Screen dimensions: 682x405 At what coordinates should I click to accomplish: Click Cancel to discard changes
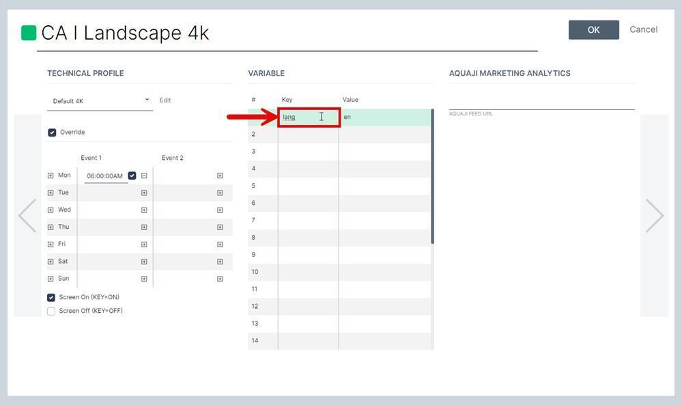(643, 29)
